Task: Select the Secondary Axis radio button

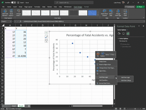Action: (121, 46)
